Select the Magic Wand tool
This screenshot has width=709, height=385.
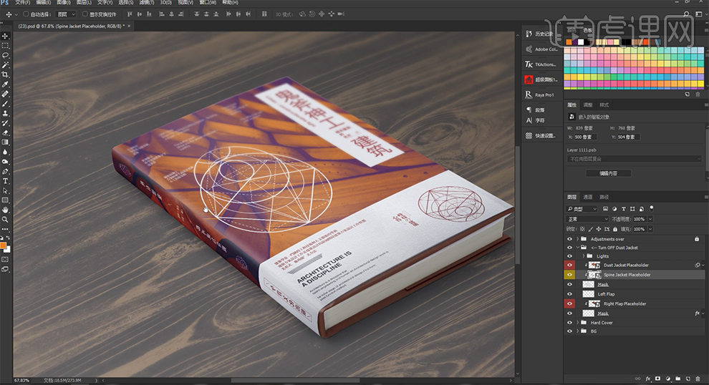[5, 65]
